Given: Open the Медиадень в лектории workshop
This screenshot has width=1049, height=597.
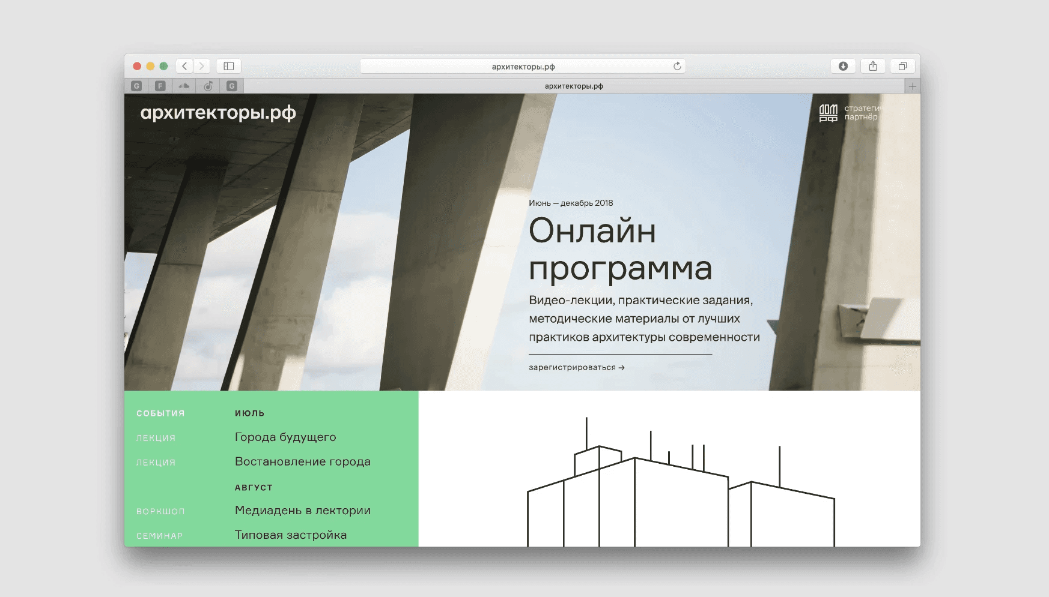Looking at the screenshot, I should click(303, 511).
